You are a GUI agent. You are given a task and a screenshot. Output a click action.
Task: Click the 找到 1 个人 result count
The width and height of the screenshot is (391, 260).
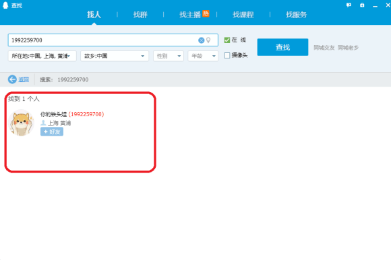(24, 99)
